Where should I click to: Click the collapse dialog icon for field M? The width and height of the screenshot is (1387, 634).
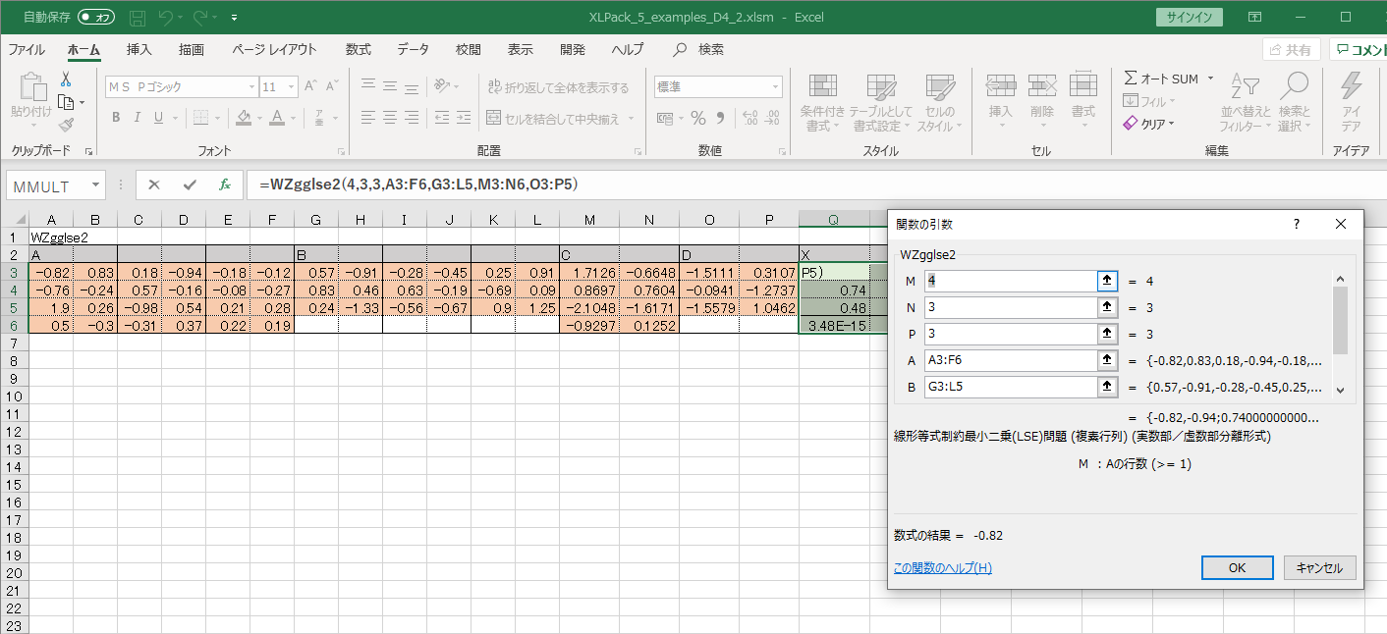[x=1107, y=282]
